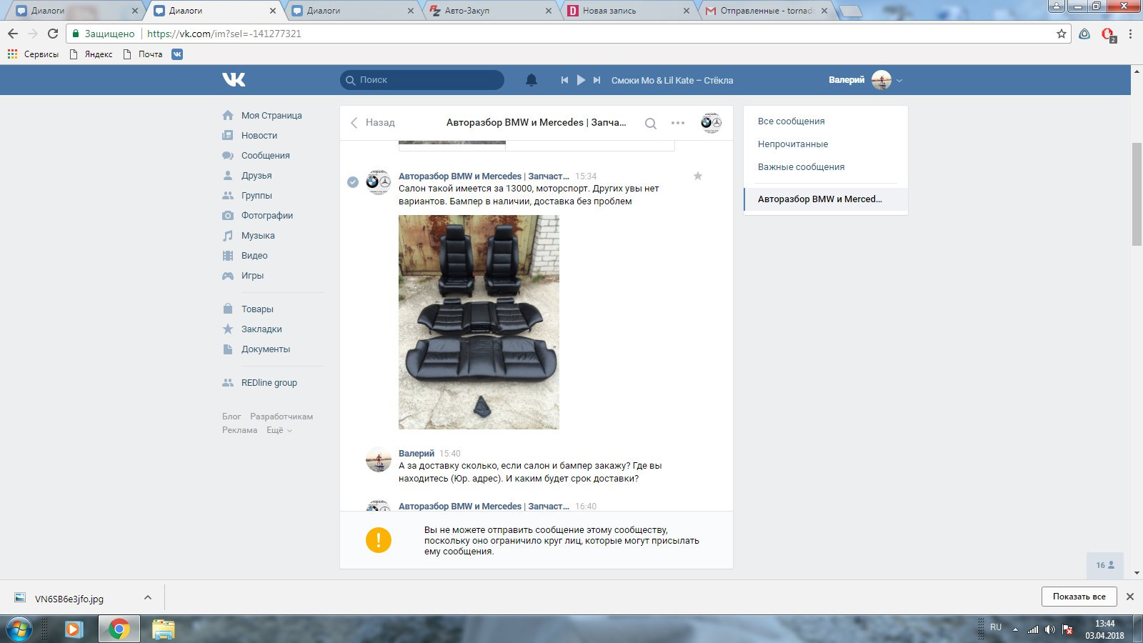Open VK notifications bell icon
The width and height of the screenshot is (1143, 643).
pos(531,80)
